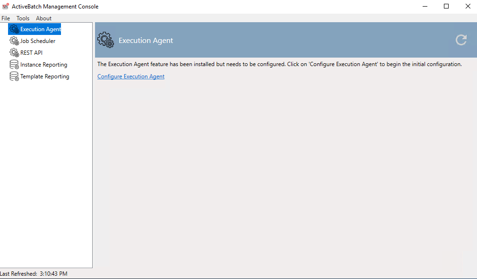Click the Execution Agent header title
The image size is (477, 279).
pyautogui.click(x=146, y=41)
